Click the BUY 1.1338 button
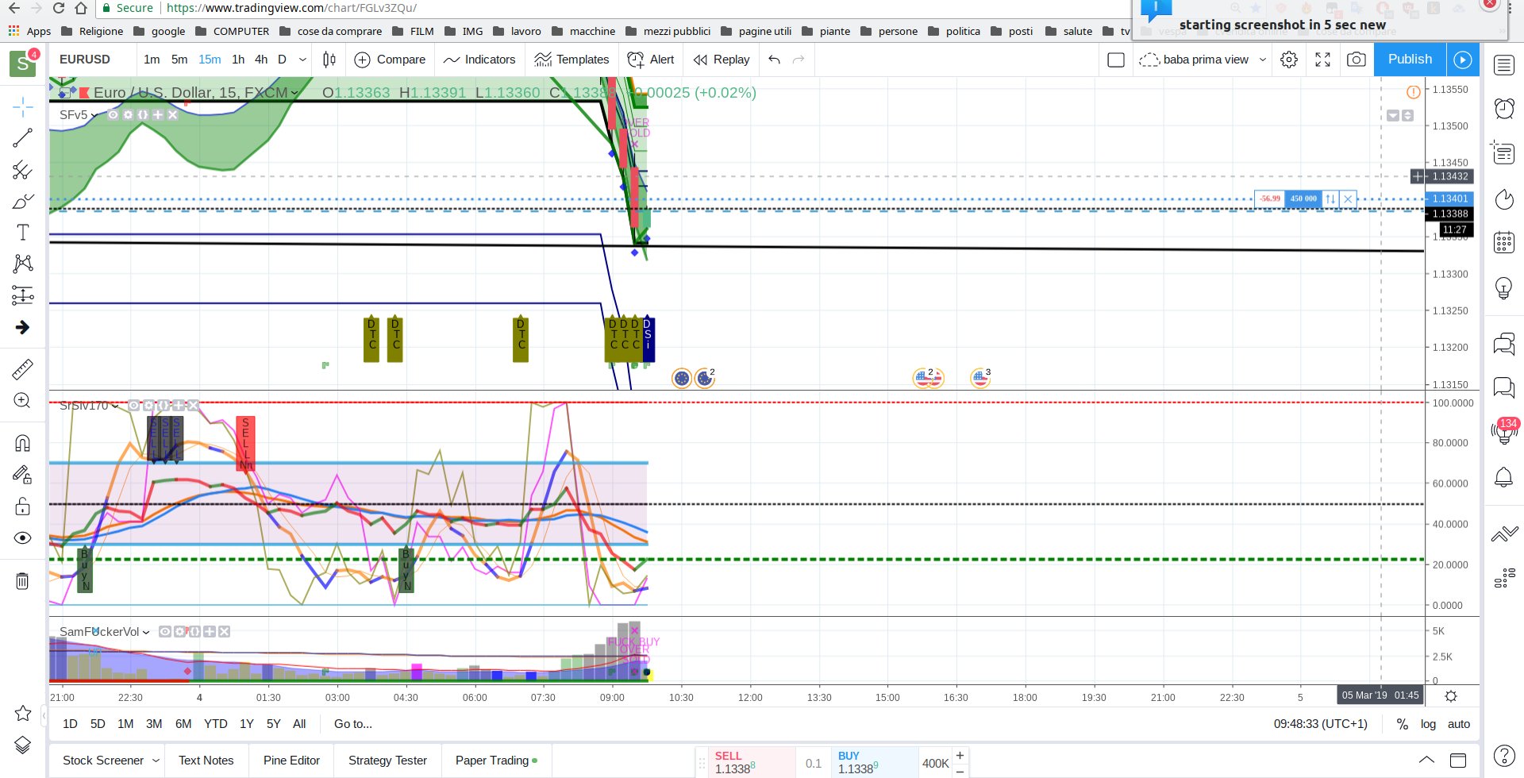Screen dimensions: 1524x778 pos(874,762)
